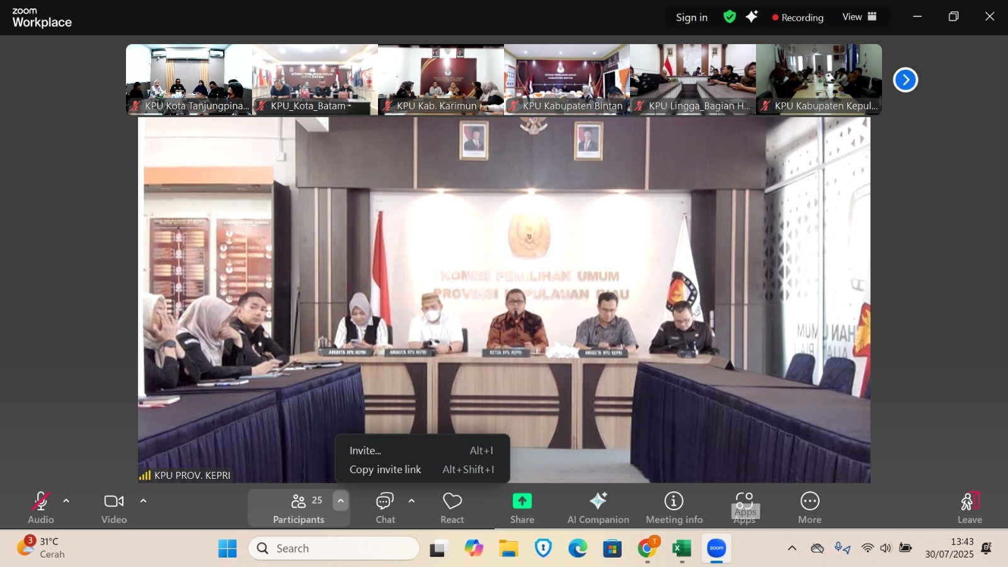Click the Sign in button
This screenshot has width=1008, height=567.
[691, 18]
